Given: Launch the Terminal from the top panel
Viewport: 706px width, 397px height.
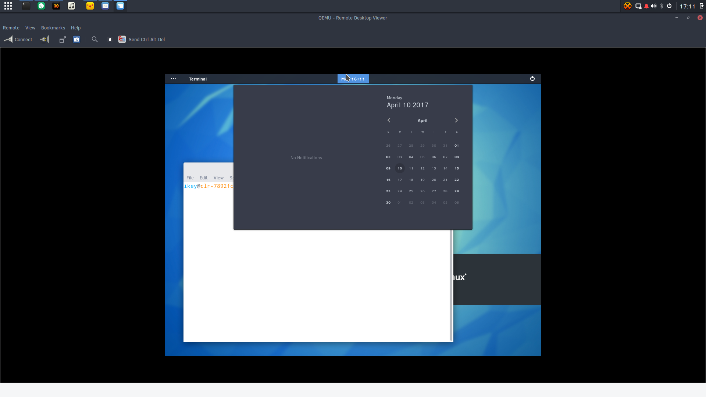Looking at the screenshot, I should [x=26, y=6].
